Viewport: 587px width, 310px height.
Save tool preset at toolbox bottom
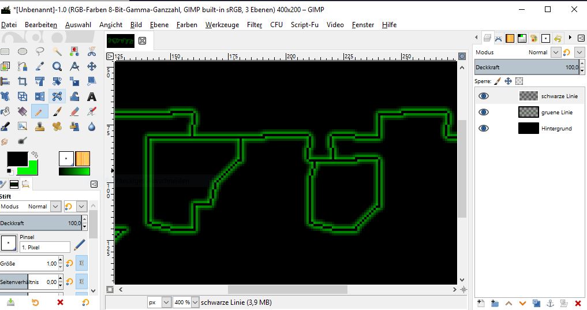coord(10,302)
